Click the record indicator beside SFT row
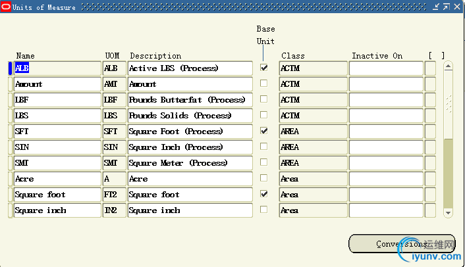Image resolution: width=465 pixels, height=267 pixels. coord(10,132)
